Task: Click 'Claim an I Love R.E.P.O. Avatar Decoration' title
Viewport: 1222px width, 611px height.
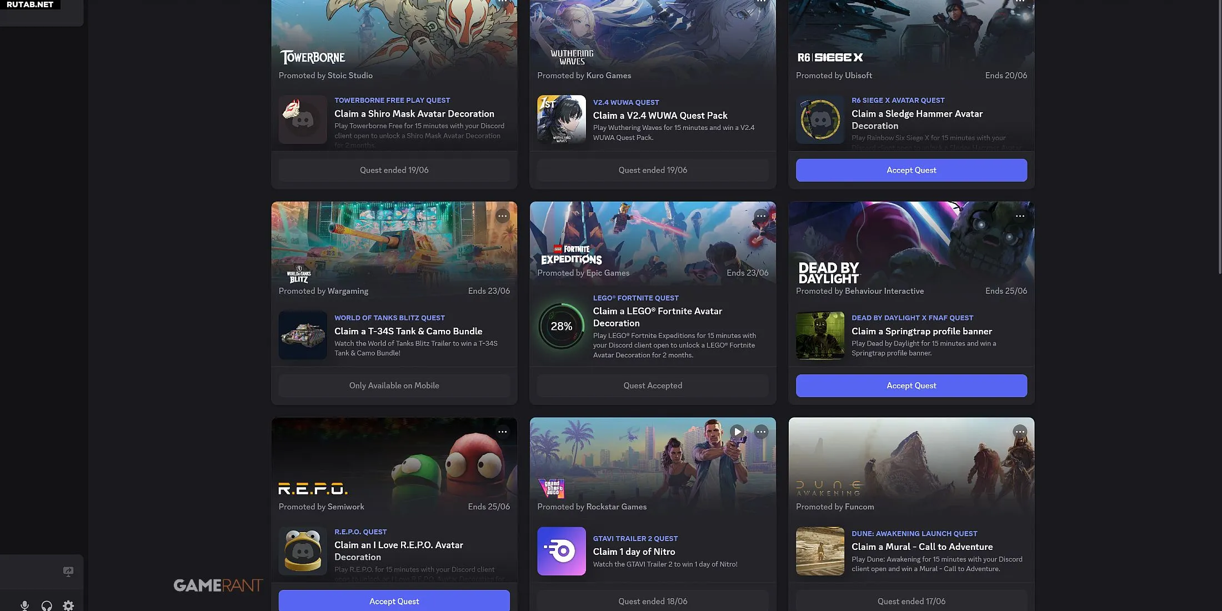Action: pos(399,551)
